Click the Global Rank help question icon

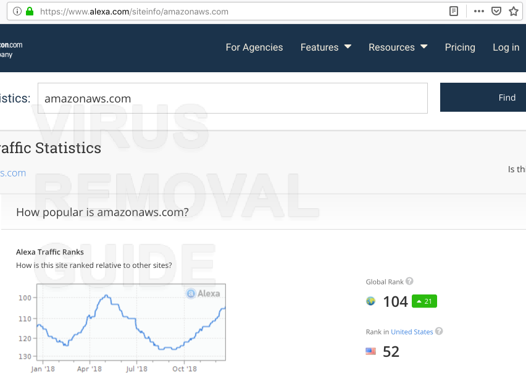click(x=409, y=281)
